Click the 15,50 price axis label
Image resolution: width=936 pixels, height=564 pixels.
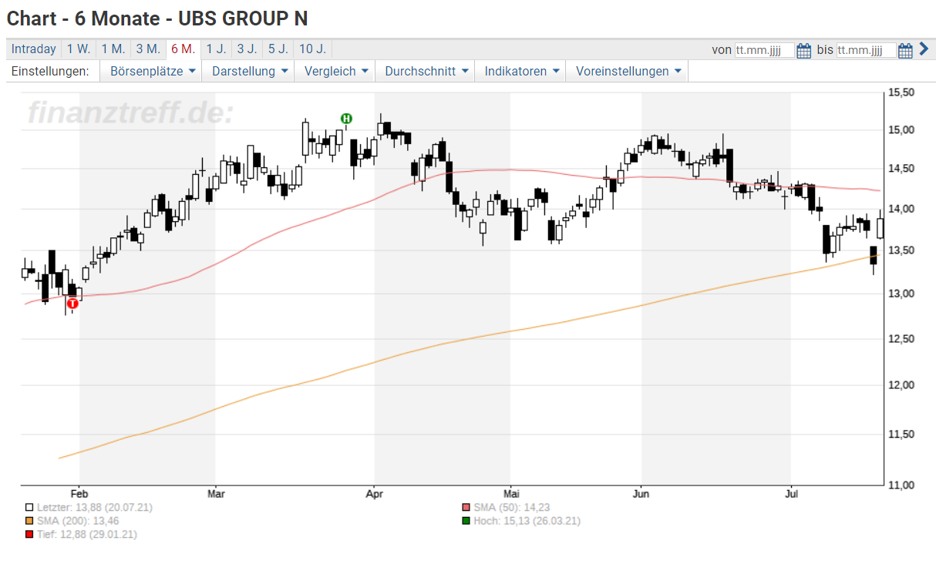(x=901, y=92)
